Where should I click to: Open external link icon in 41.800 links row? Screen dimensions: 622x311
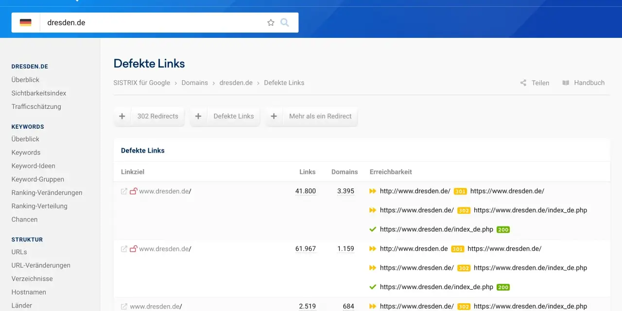click(x=124, y=191)
